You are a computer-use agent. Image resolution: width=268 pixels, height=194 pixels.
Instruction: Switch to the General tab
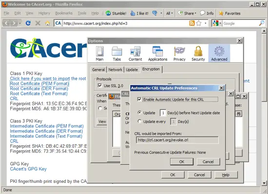pyautogui.click(x=98, y=70)
